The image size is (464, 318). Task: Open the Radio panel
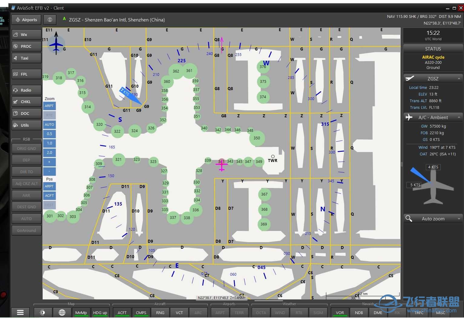pyautogui.click(x=26, y=90)
